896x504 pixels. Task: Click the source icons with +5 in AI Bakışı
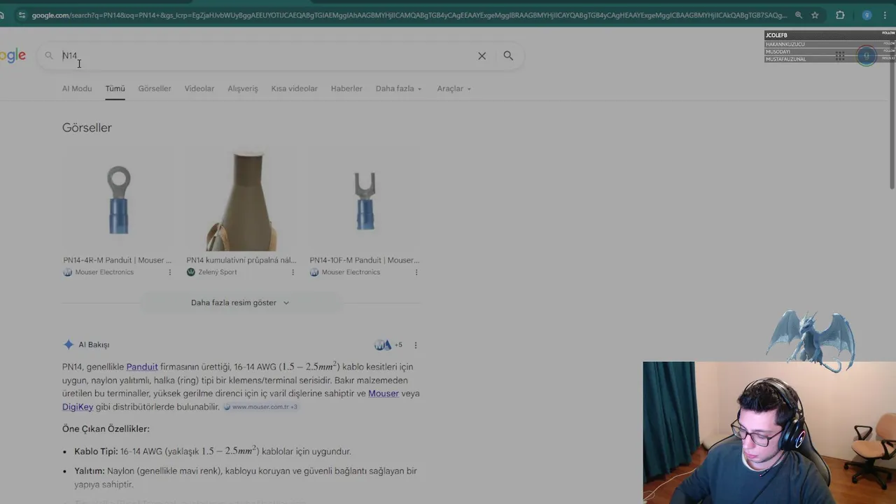[388, 345]
